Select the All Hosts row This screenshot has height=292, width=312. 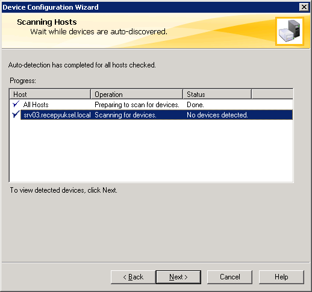[x=151, y=105]
